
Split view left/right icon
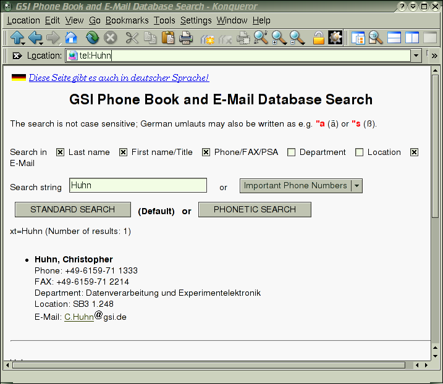click(x=412, y=38)
